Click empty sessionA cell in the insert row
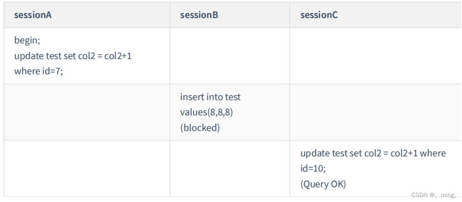The height and width of the screenshot is (202, 462). 87,112
